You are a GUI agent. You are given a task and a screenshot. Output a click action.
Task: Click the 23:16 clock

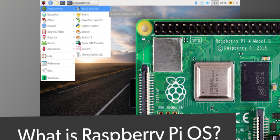(223, 3)
